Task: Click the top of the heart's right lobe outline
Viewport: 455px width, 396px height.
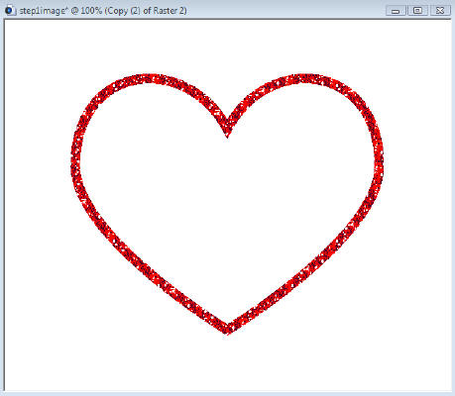Action: [x=305, y=78]
